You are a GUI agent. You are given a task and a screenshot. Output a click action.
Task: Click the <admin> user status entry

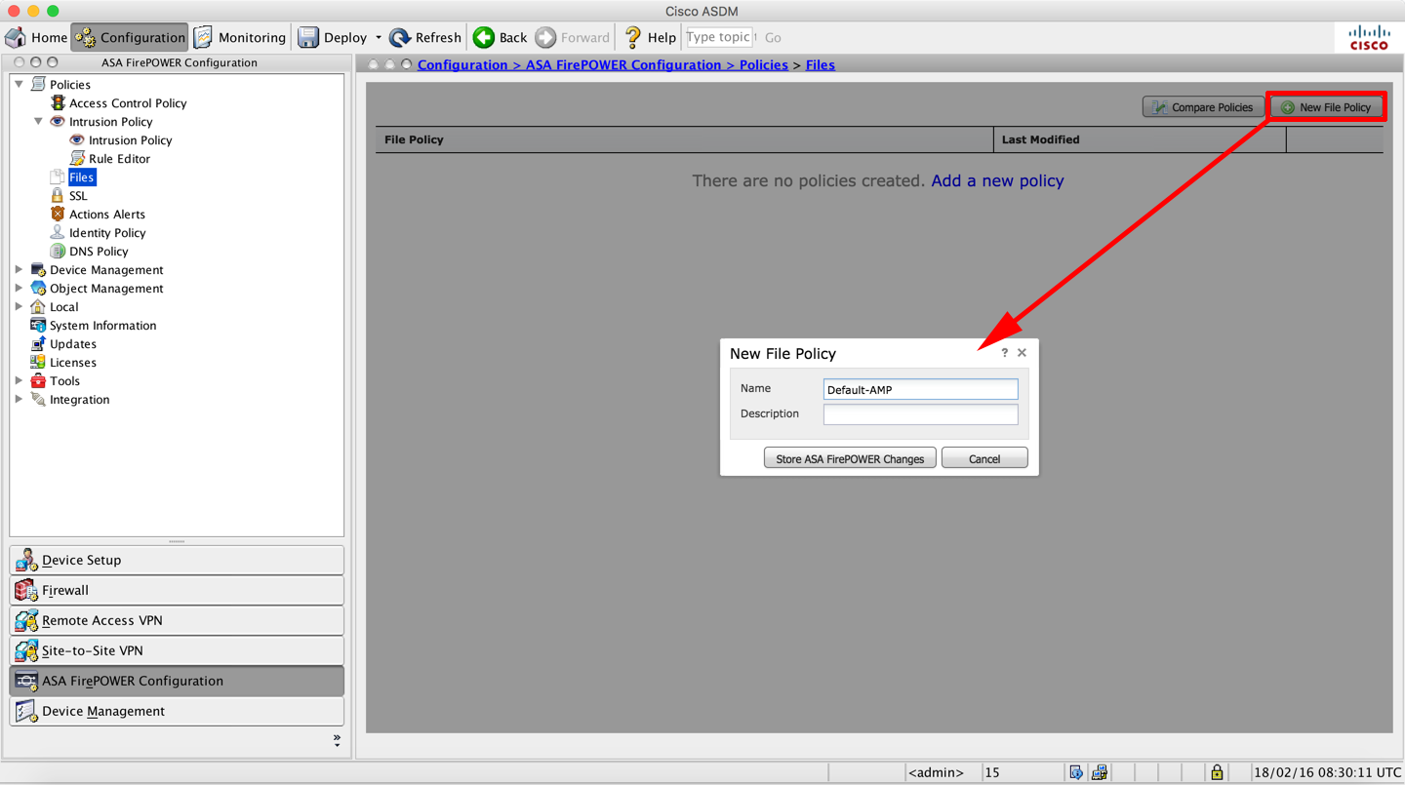point(936,772)
